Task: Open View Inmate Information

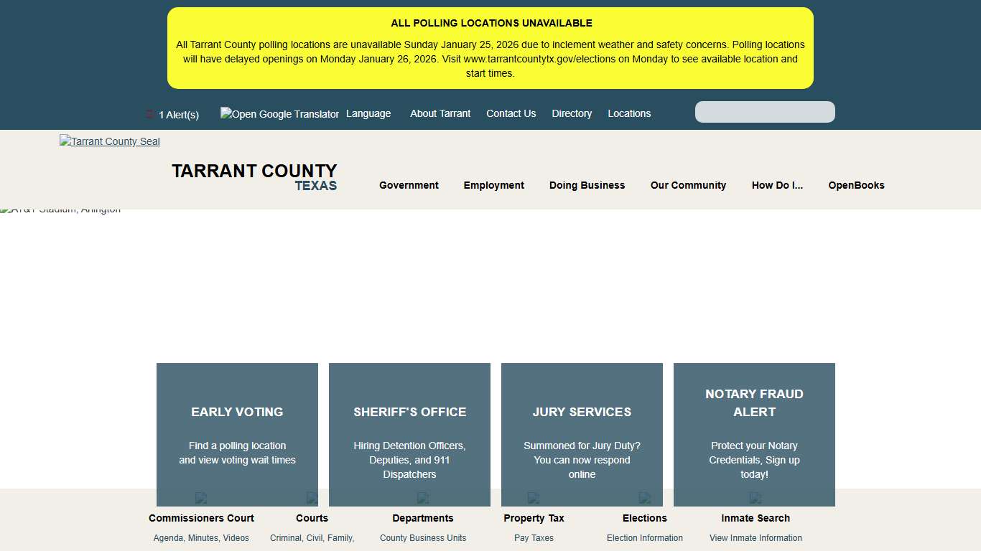Action: (755, 537)
